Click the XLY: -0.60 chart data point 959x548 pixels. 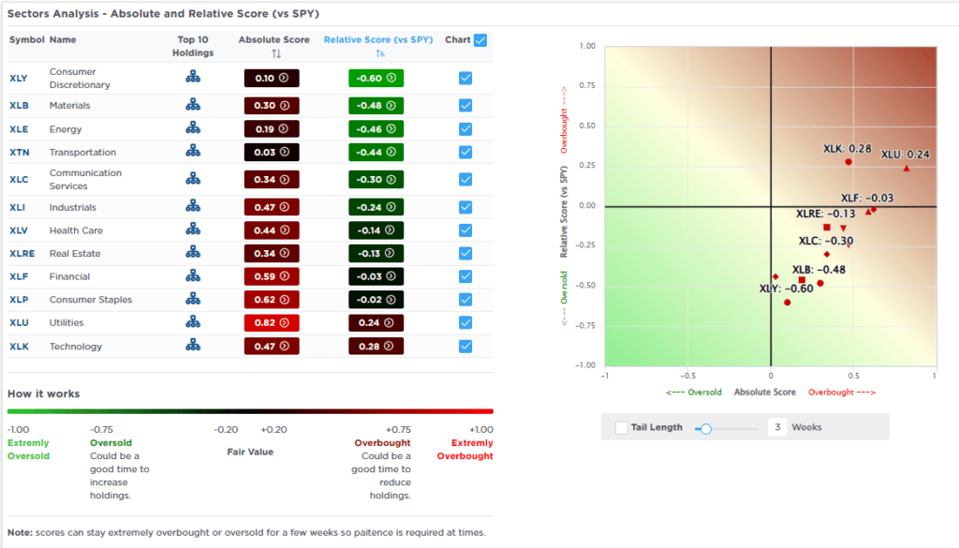787,303
